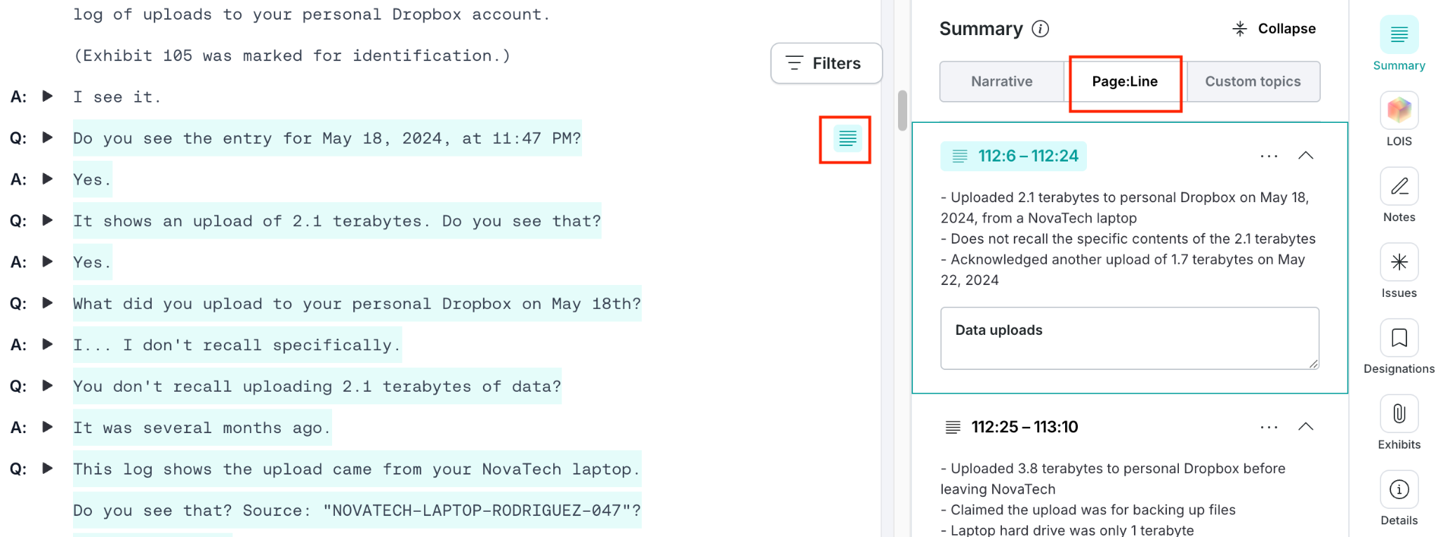Click the Summary info icon
Image resolution: width=1438 pixels, height=537 pixels.
1040,29
